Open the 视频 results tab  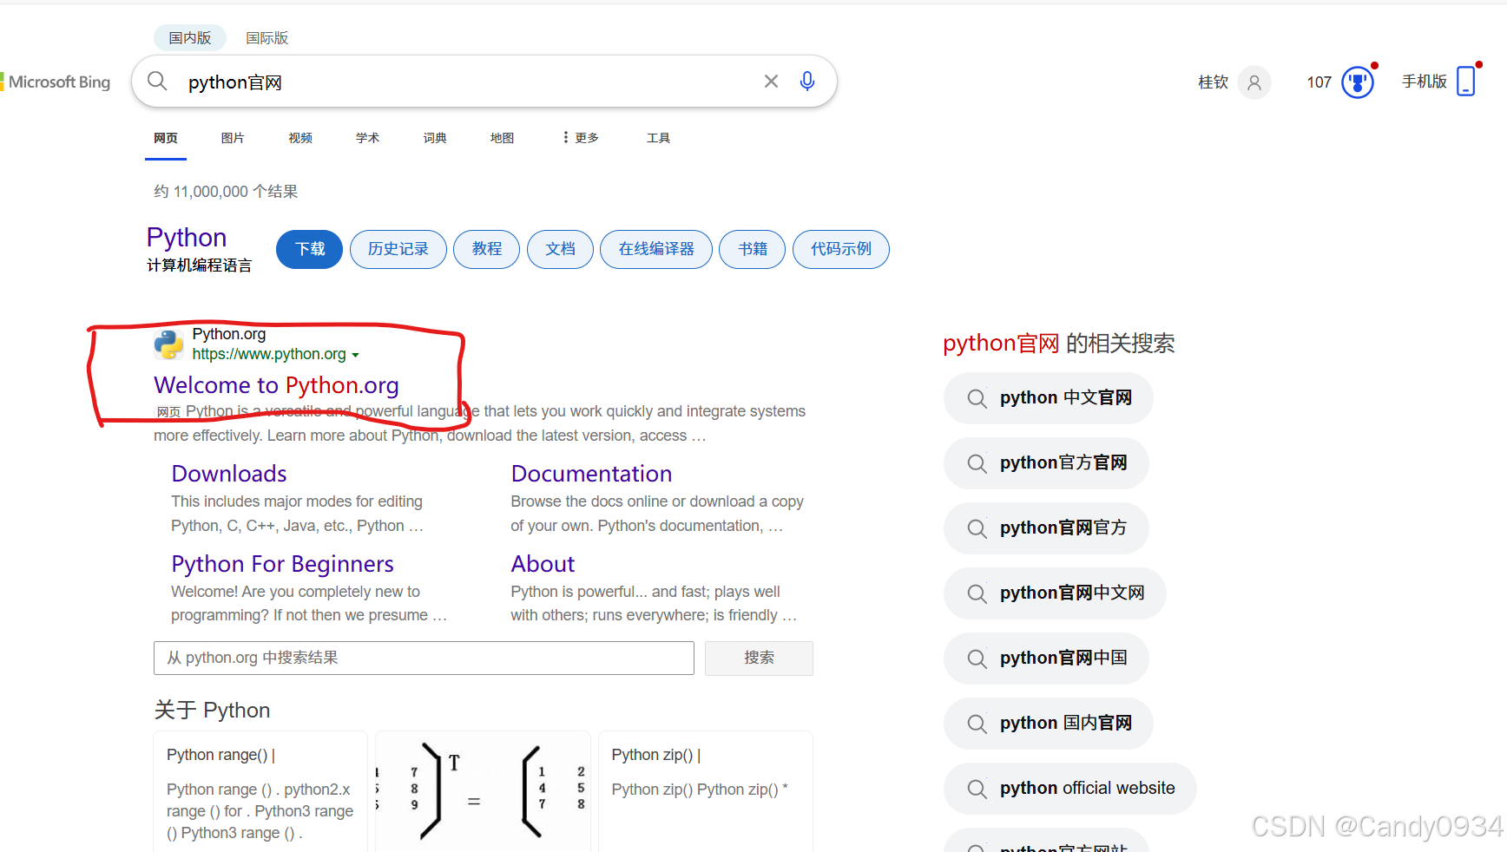point(299,137)
